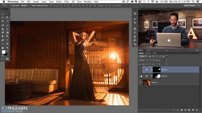Open the Character panel icon

click(135, 19)
